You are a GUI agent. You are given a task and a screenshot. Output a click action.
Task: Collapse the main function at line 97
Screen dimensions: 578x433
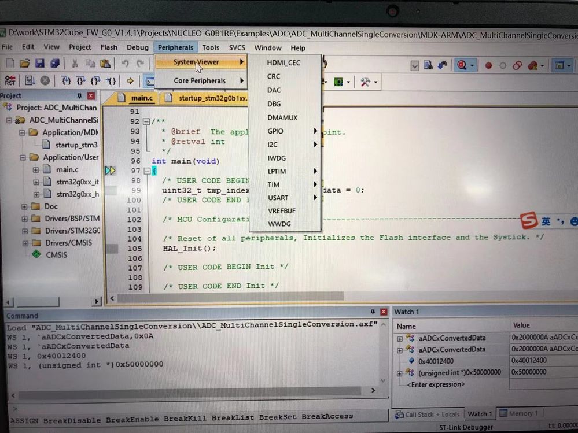click(x=147, y=171)
